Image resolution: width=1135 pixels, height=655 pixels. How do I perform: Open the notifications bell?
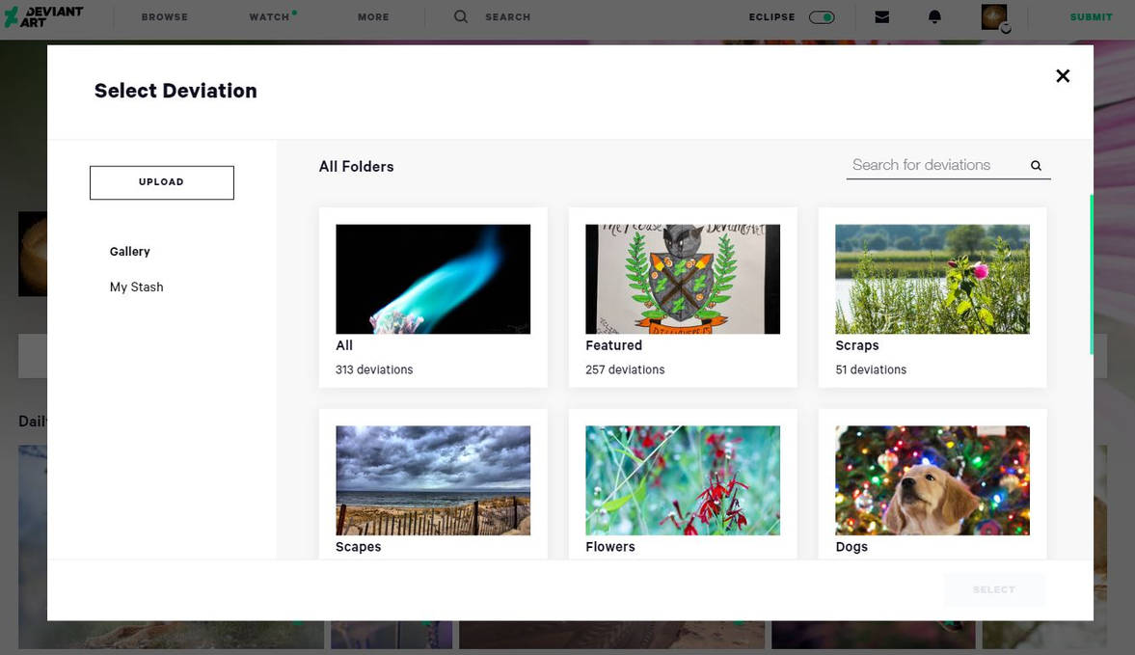click(x=934, y=16)
